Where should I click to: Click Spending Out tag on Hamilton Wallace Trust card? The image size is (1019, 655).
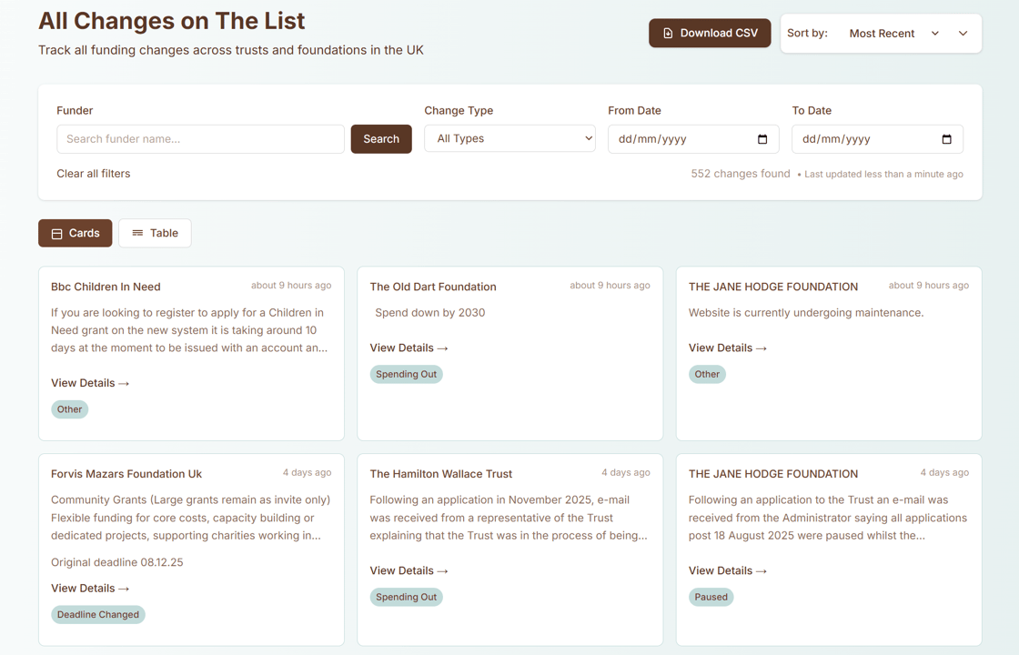pyautogui.click(x=406, y=597)
